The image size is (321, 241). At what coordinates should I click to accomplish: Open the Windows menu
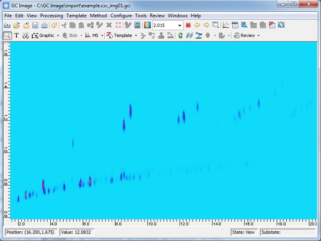tap(178, 16)
